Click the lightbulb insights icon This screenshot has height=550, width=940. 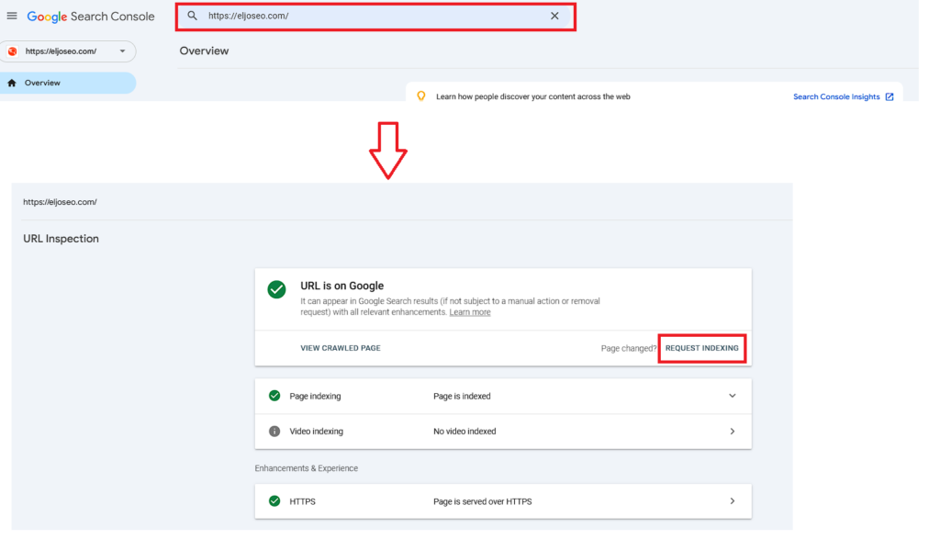(x=420, y=96)
